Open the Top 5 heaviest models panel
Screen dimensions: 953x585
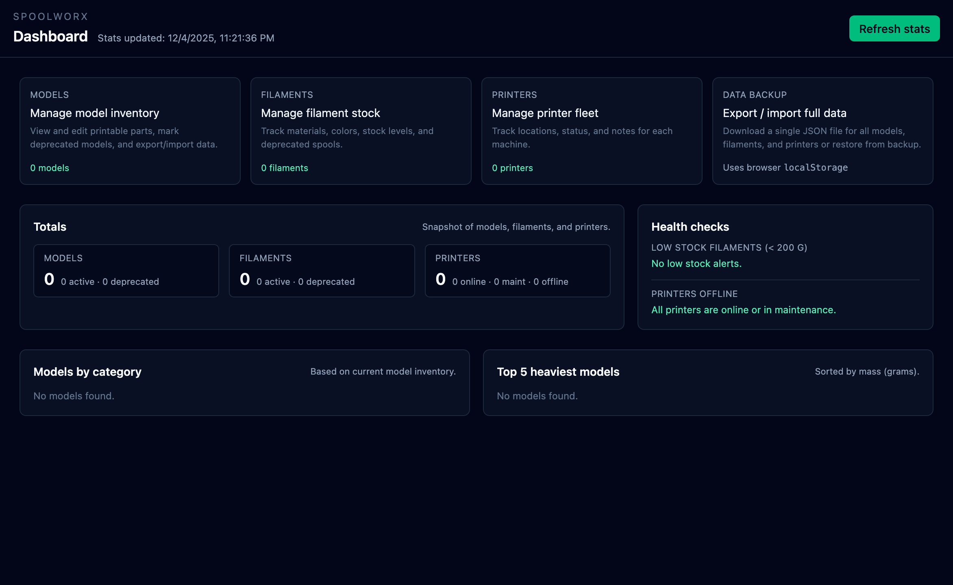(558, 372)
